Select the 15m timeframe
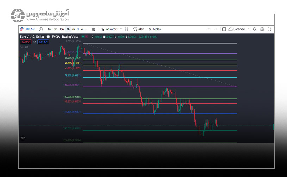 coord(62,29)
